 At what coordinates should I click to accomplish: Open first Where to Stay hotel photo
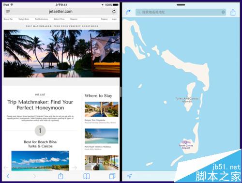pyautogui.click(x=102, y=109)
